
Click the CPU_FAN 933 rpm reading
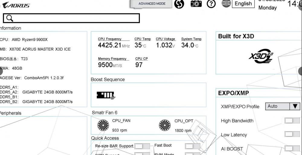pos(120,130)
